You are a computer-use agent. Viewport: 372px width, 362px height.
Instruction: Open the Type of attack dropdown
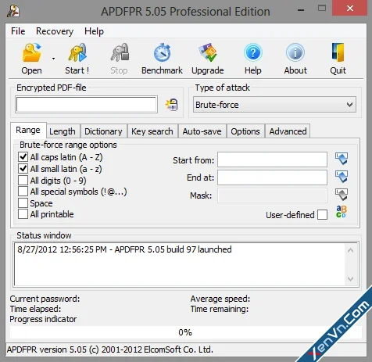click(274, 105)
